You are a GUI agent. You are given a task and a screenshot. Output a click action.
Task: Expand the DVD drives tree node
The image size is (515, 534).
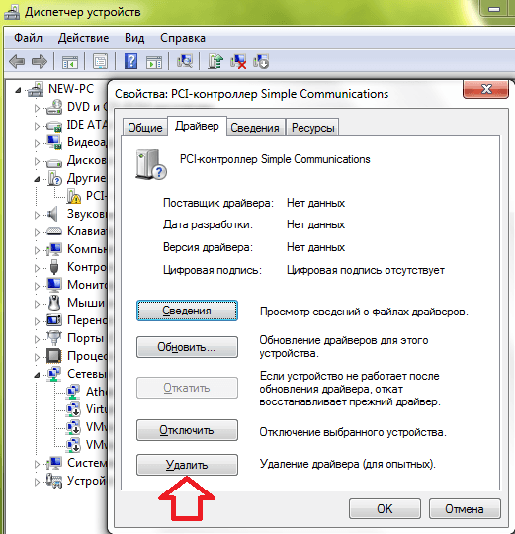[37, 108]
